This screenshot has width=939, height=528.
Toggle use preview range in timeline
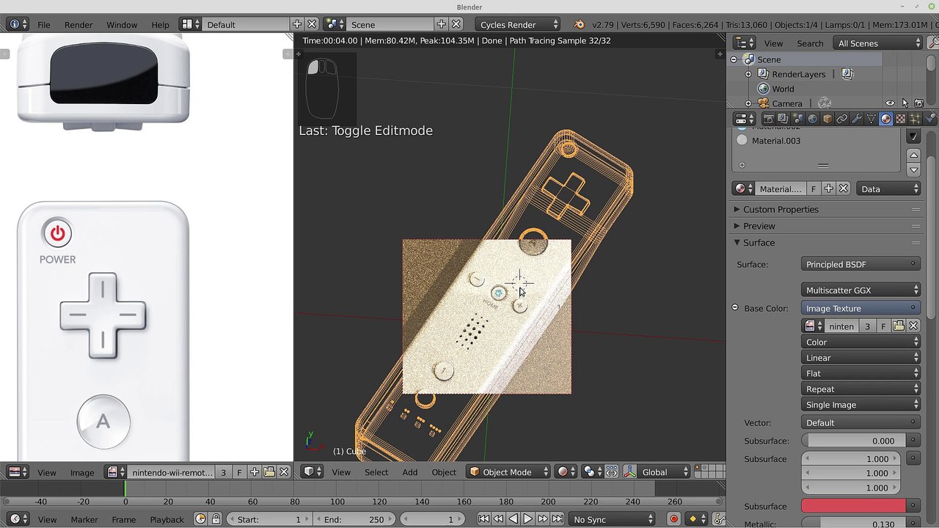pos(201,519)
